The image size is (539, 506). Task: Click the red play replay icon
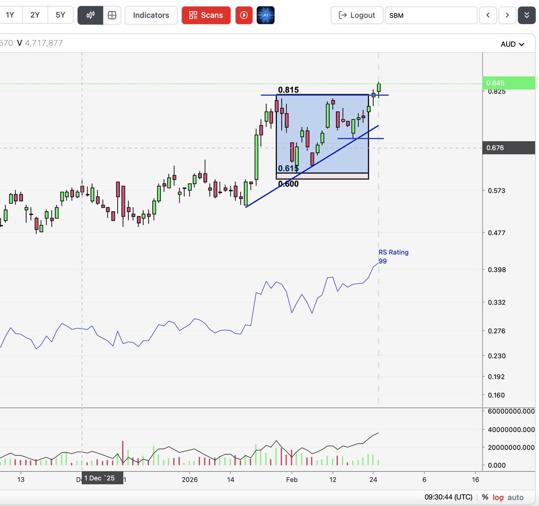coord(244,15)
